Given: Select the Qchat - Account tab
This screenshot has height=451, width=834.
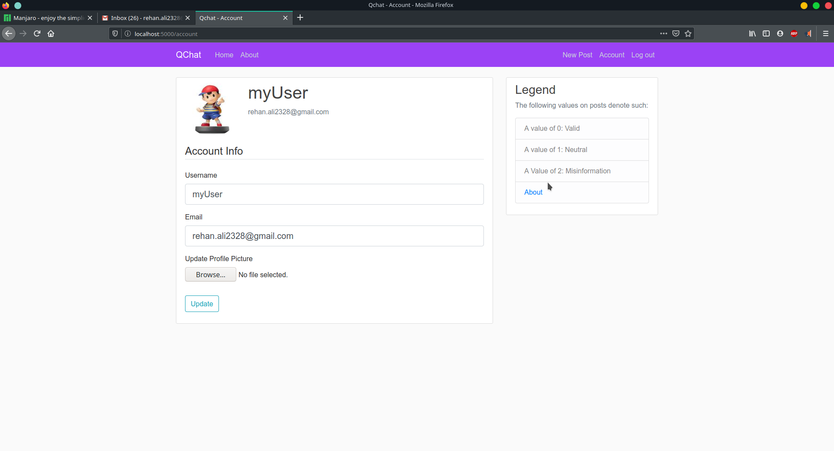Looking at the screenshot, I should tap(244, 18).
